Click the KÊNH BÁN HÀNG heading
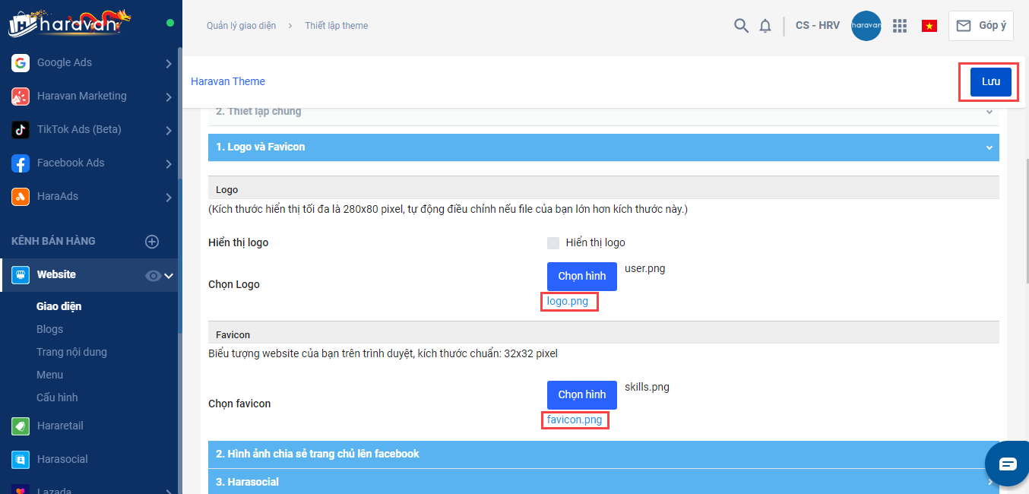The height and width of the screenshot is (494, 1029). pos(53,241)
